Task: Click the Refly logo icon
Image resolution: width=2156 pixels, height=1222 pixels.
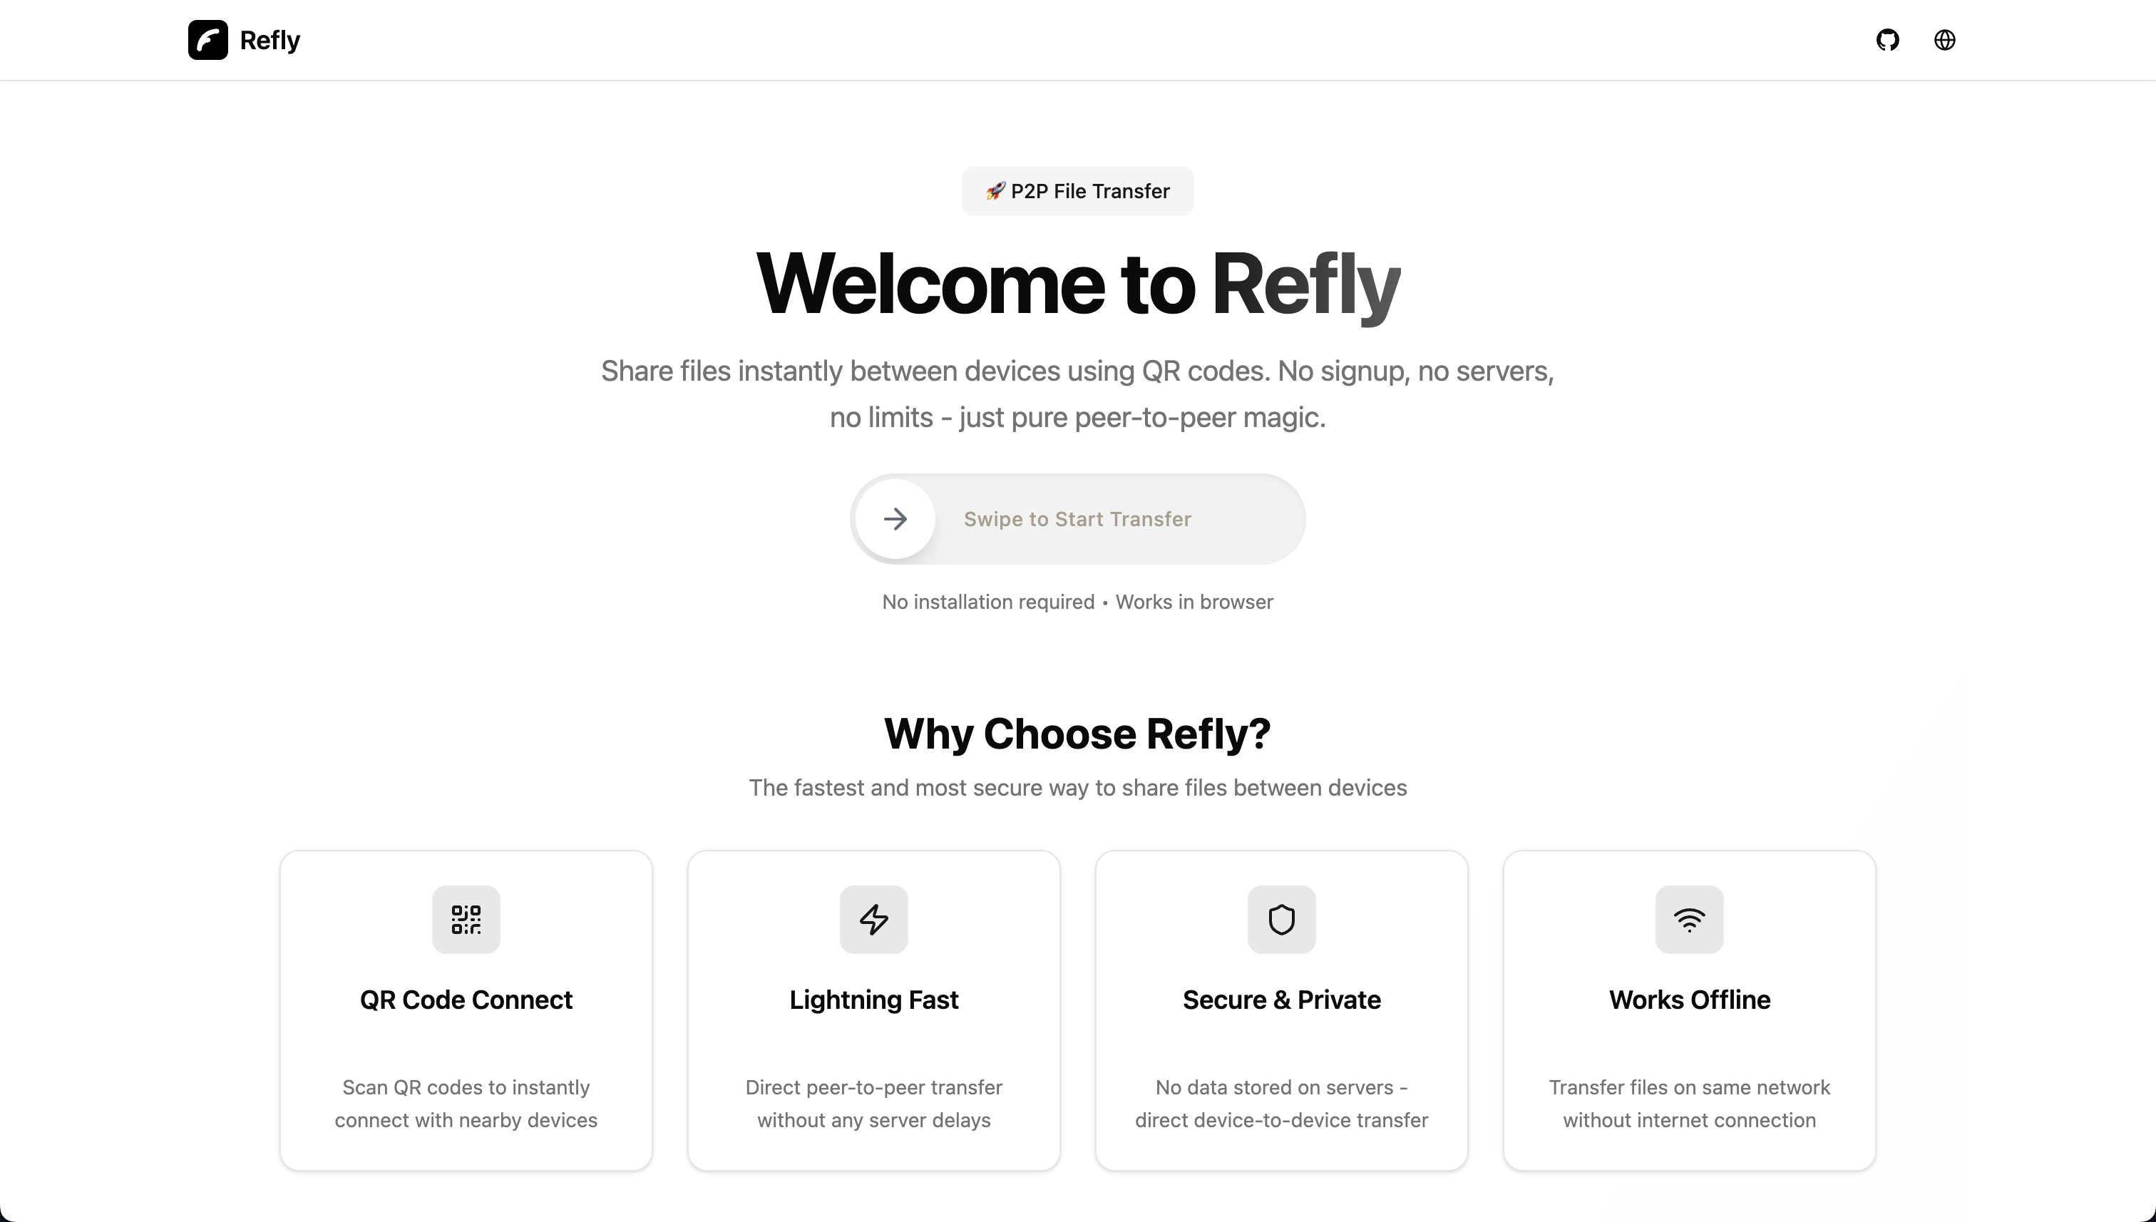Action: pyautogui.click(x=207, y=39)
